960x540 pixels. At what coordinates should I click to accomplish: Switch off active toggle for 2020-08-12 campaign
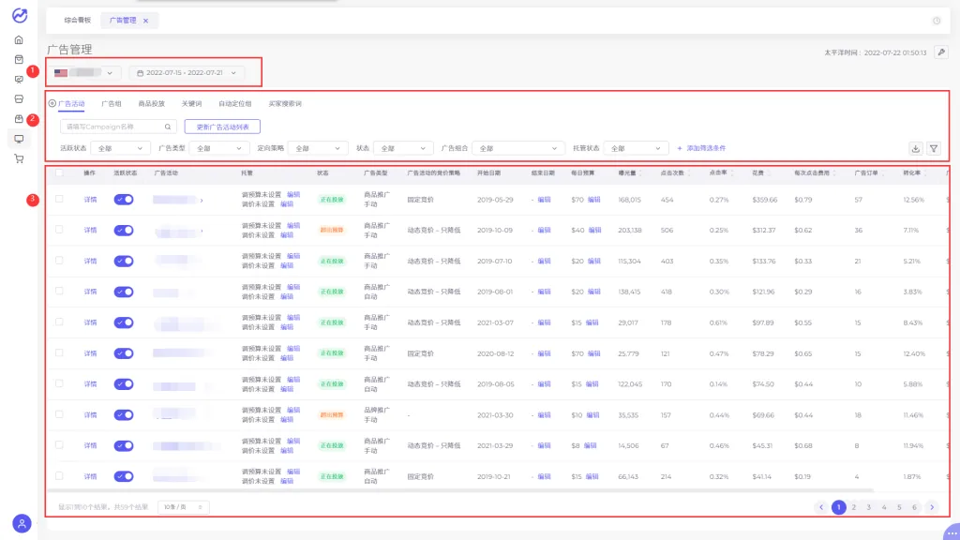point(124,353)
